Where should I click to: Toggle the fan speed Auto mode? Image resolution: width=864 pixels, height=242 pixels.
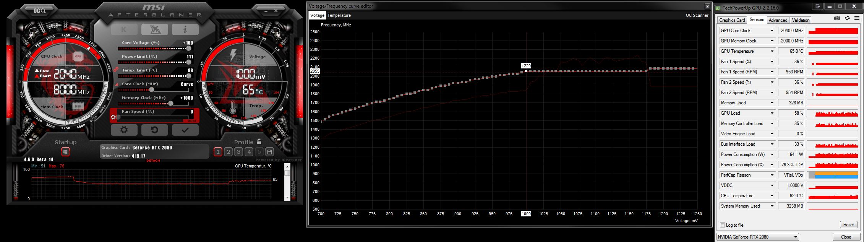tap(192, 121)
